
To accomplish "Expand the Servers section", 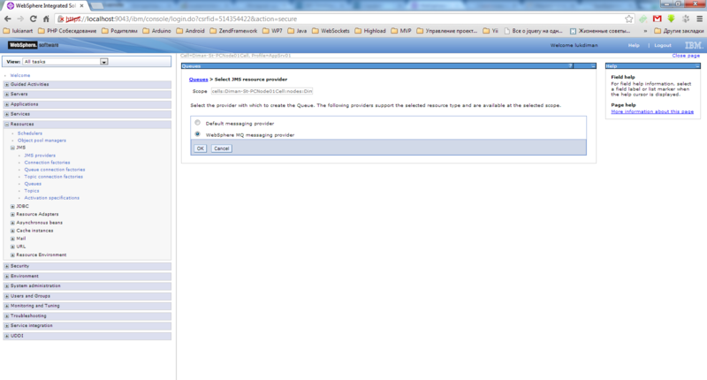I will click(x=7, y=95).
